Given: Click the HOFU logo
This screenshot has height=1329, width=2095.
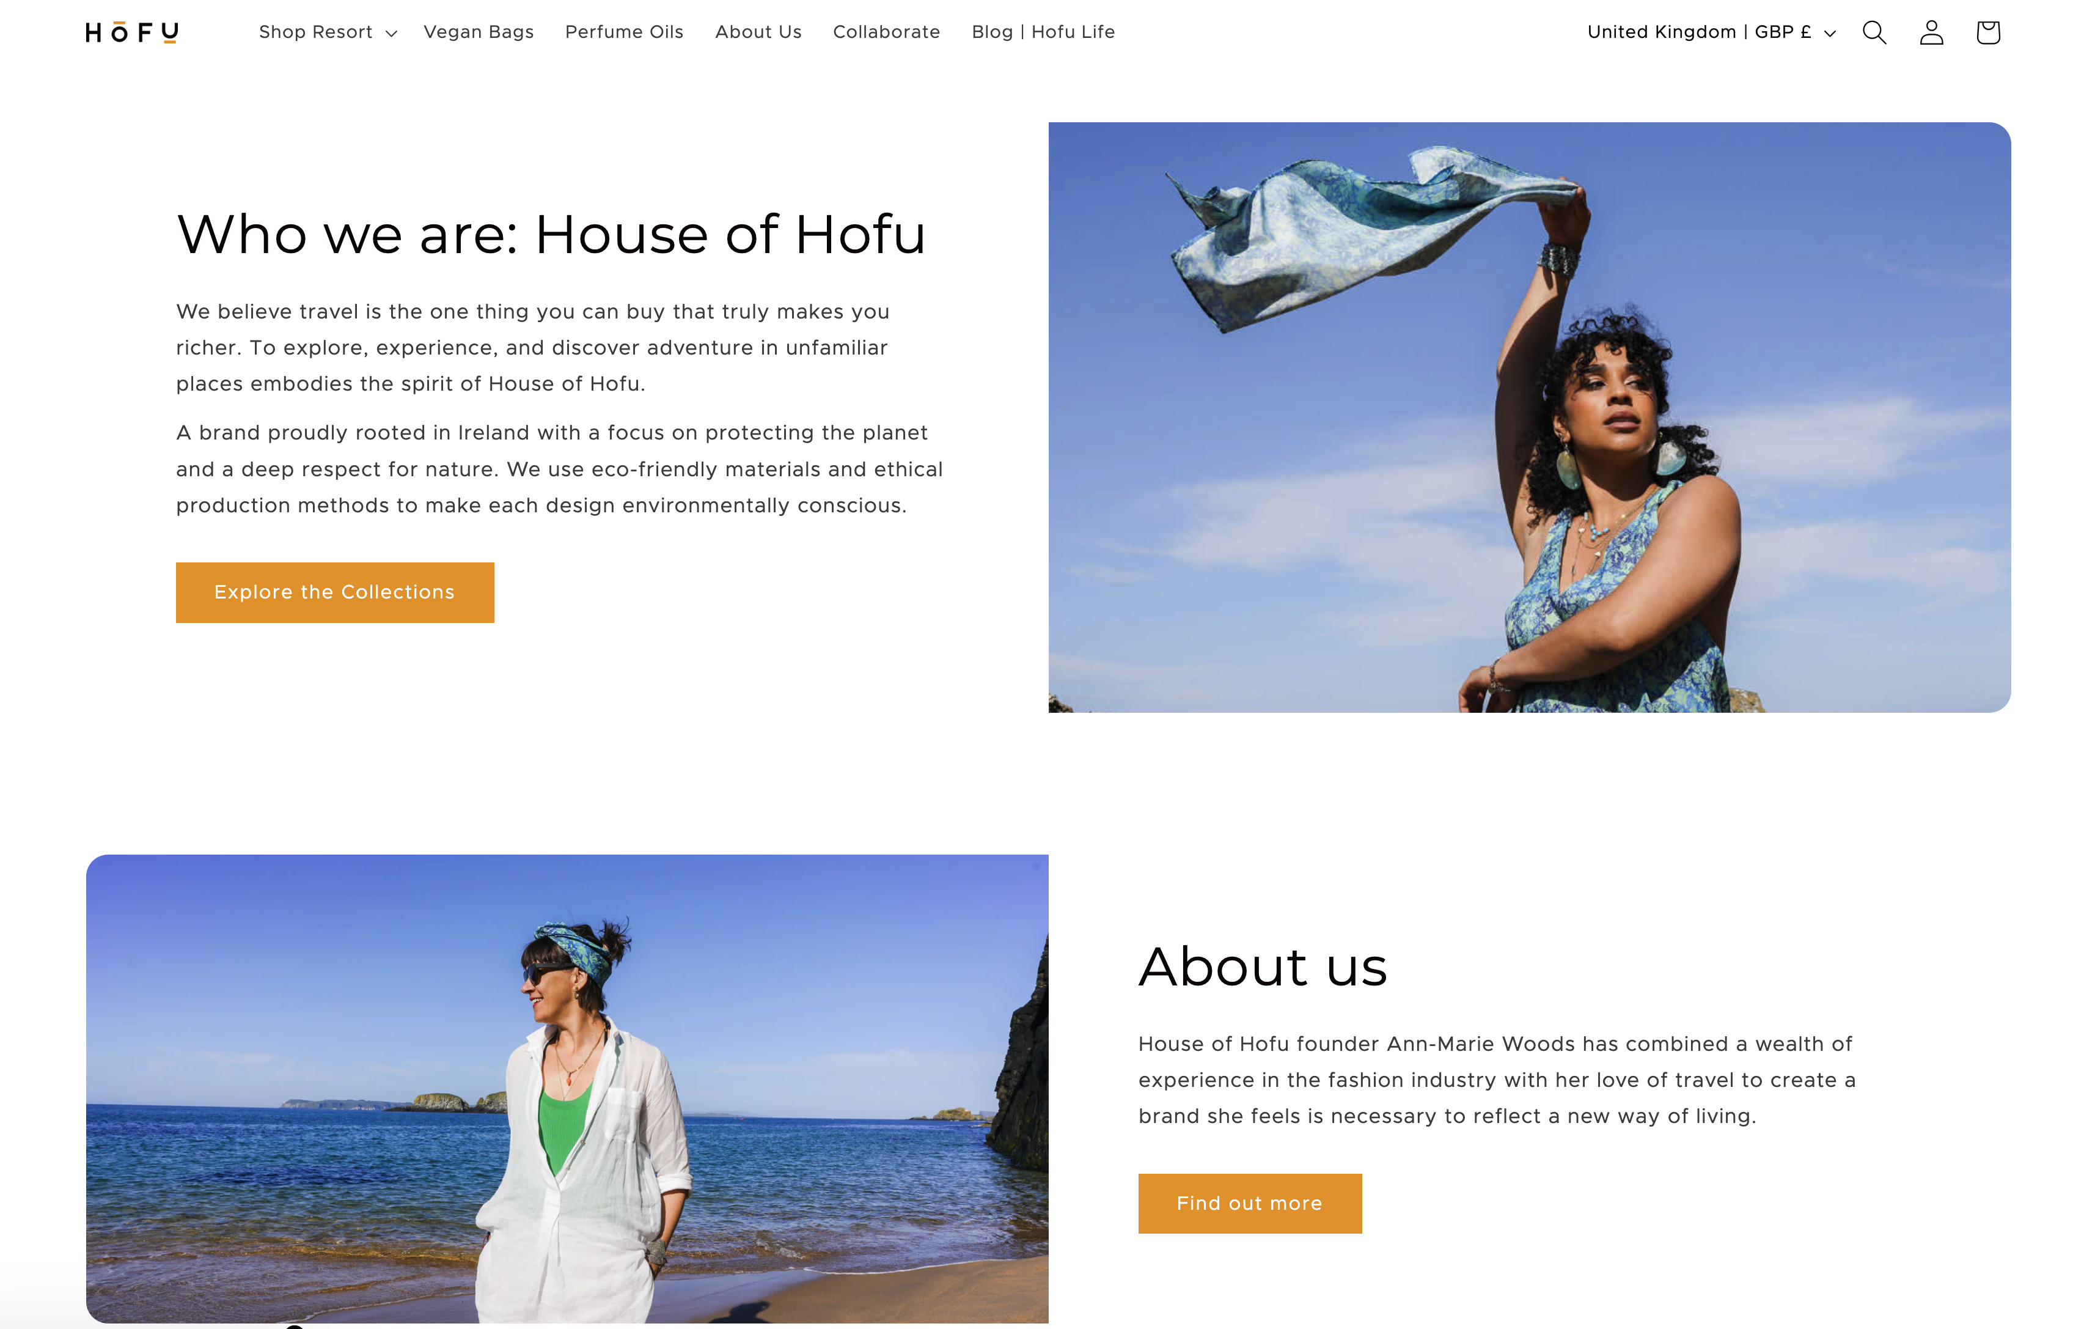Looking at the screenshot, I should (132, 32).
